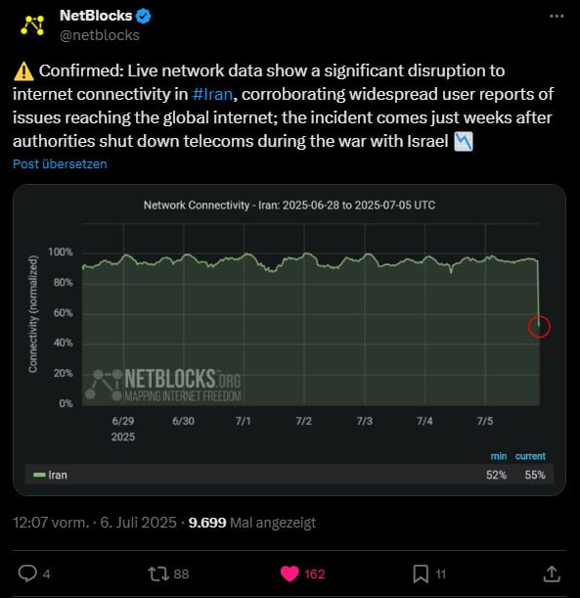580x598 pixels.
Task: Open the NetBlocks display name
Action: coord(96,16)
